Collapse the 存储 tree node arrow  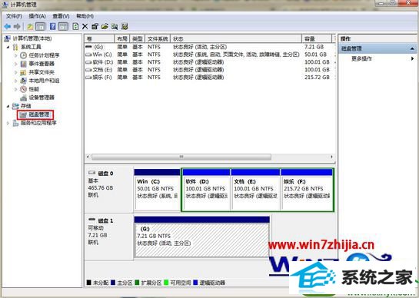(8, 106)
